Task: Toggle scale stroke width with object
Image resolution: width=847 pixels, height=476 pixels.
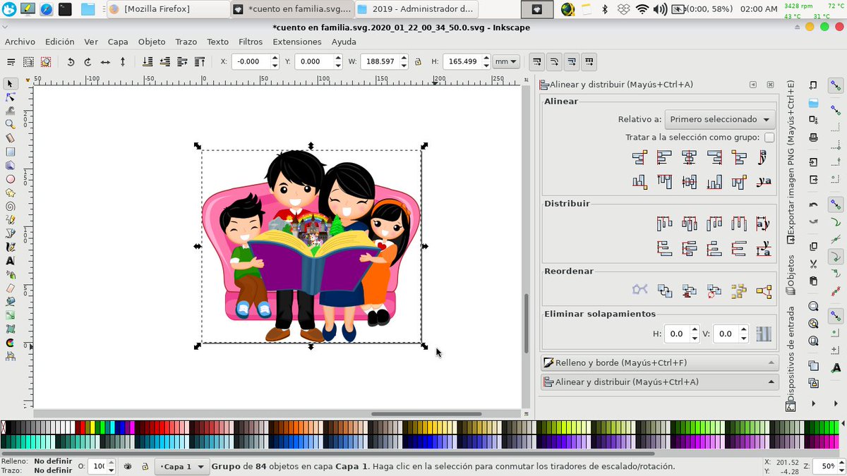Action: click(537, 62)
